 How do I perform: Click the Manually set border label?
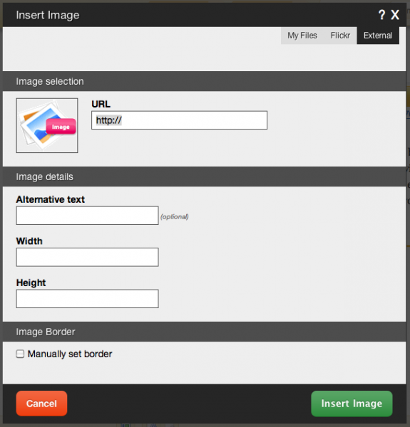click(x=70, y=354)
